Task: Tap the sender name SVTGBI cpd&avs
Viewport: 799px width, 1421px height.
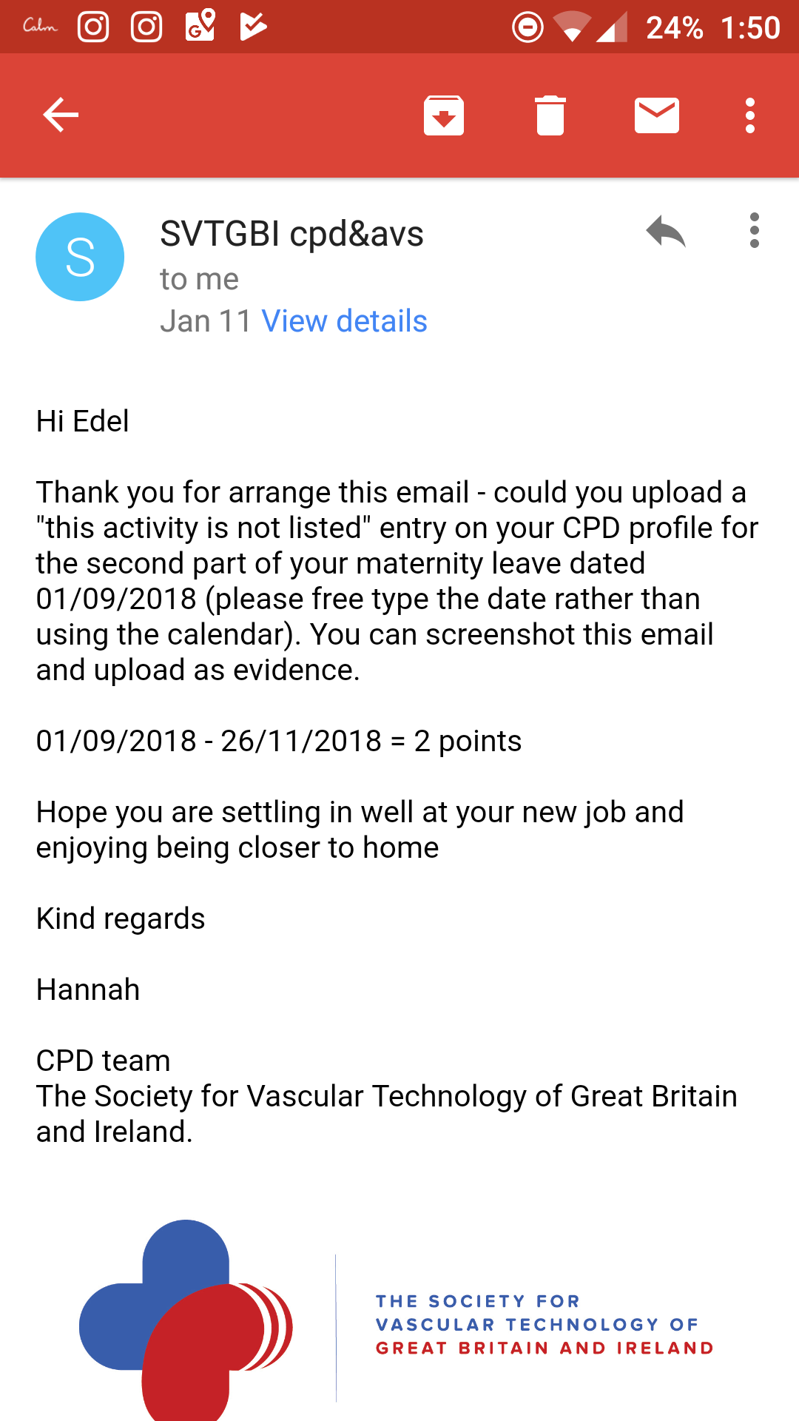Action: click(x=291, y=234)
